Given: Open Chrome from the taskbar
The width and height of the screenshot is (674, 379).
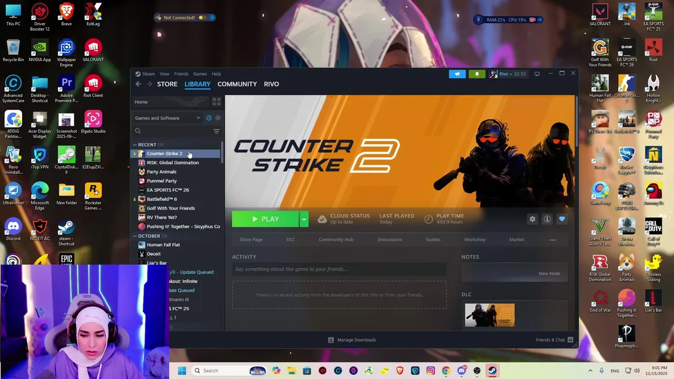Looking at the screenshot, I should pos(446,371).
